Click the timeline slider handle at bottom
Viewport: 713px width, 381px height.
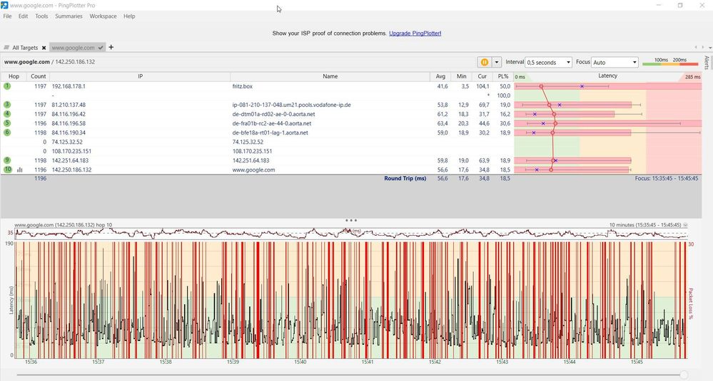pyautogui.click(x=684, y=375)
